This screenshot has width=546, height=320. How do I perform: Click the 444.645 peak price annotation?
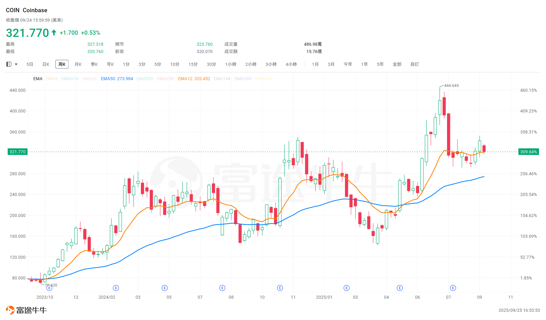click(x=451, y=86)
